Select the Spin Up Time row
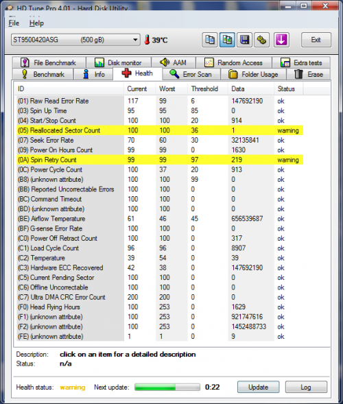This screenshot has width=343, height=404. [x=160, y=111]
